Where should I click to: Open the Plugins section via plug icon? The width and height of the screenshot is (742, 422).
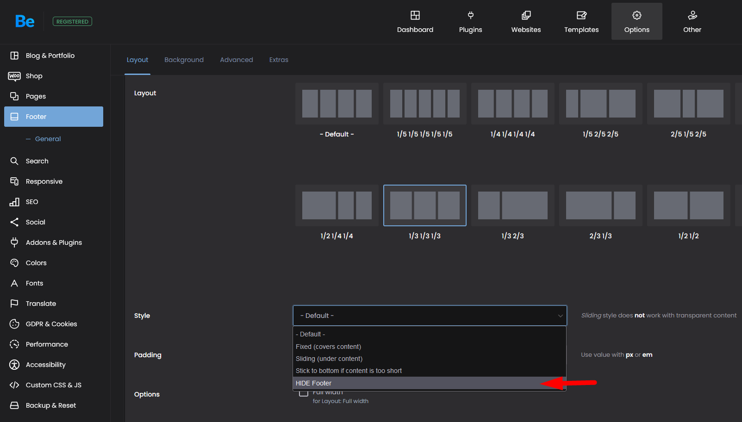point(471,15)
